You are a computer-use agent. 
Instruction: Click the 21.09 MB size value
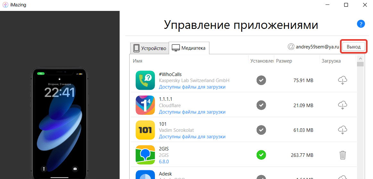(x=303, y=105)
